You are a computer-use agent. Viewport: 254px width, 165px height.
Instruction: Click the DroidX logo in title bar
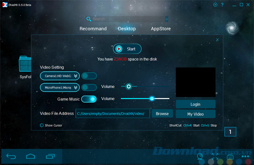coord(5,5)
